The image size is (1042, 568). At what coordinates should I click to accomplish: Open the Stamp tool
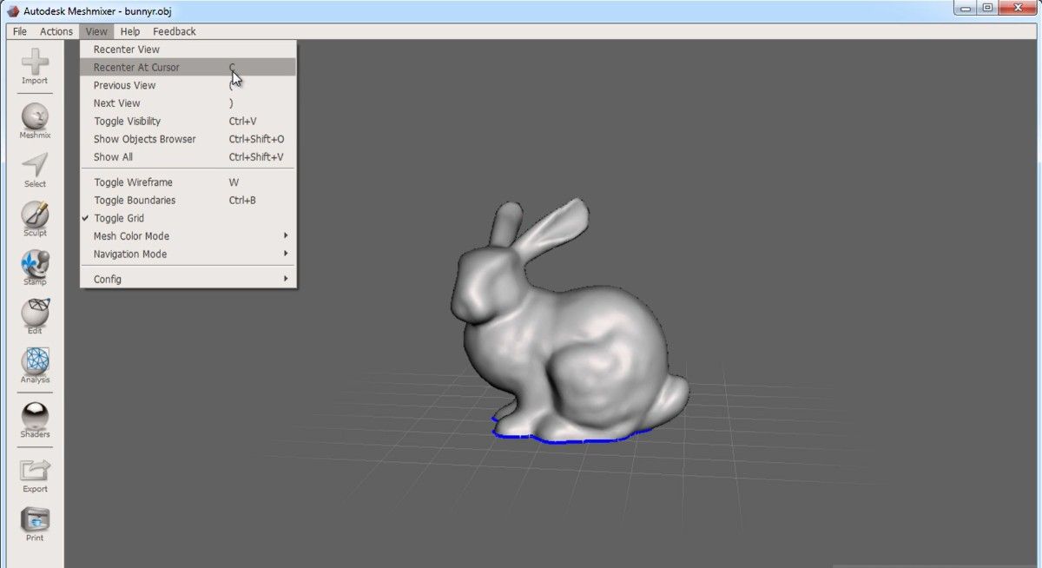[x=35, y=268]
